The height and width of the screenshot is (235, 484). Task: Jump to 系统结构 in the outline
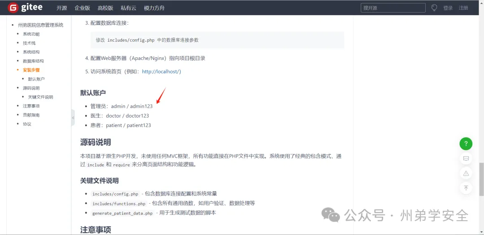(31, 52)
